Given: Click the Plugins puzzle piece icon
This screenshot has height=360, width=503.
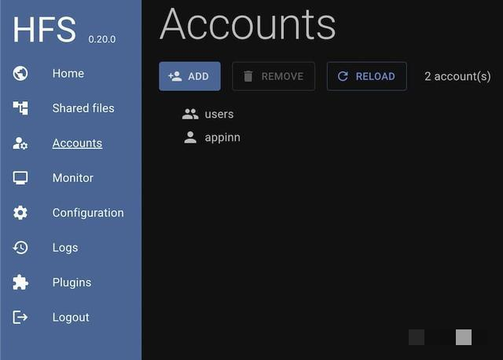Looking at the screenshot, I should click(x=20, y=282).
